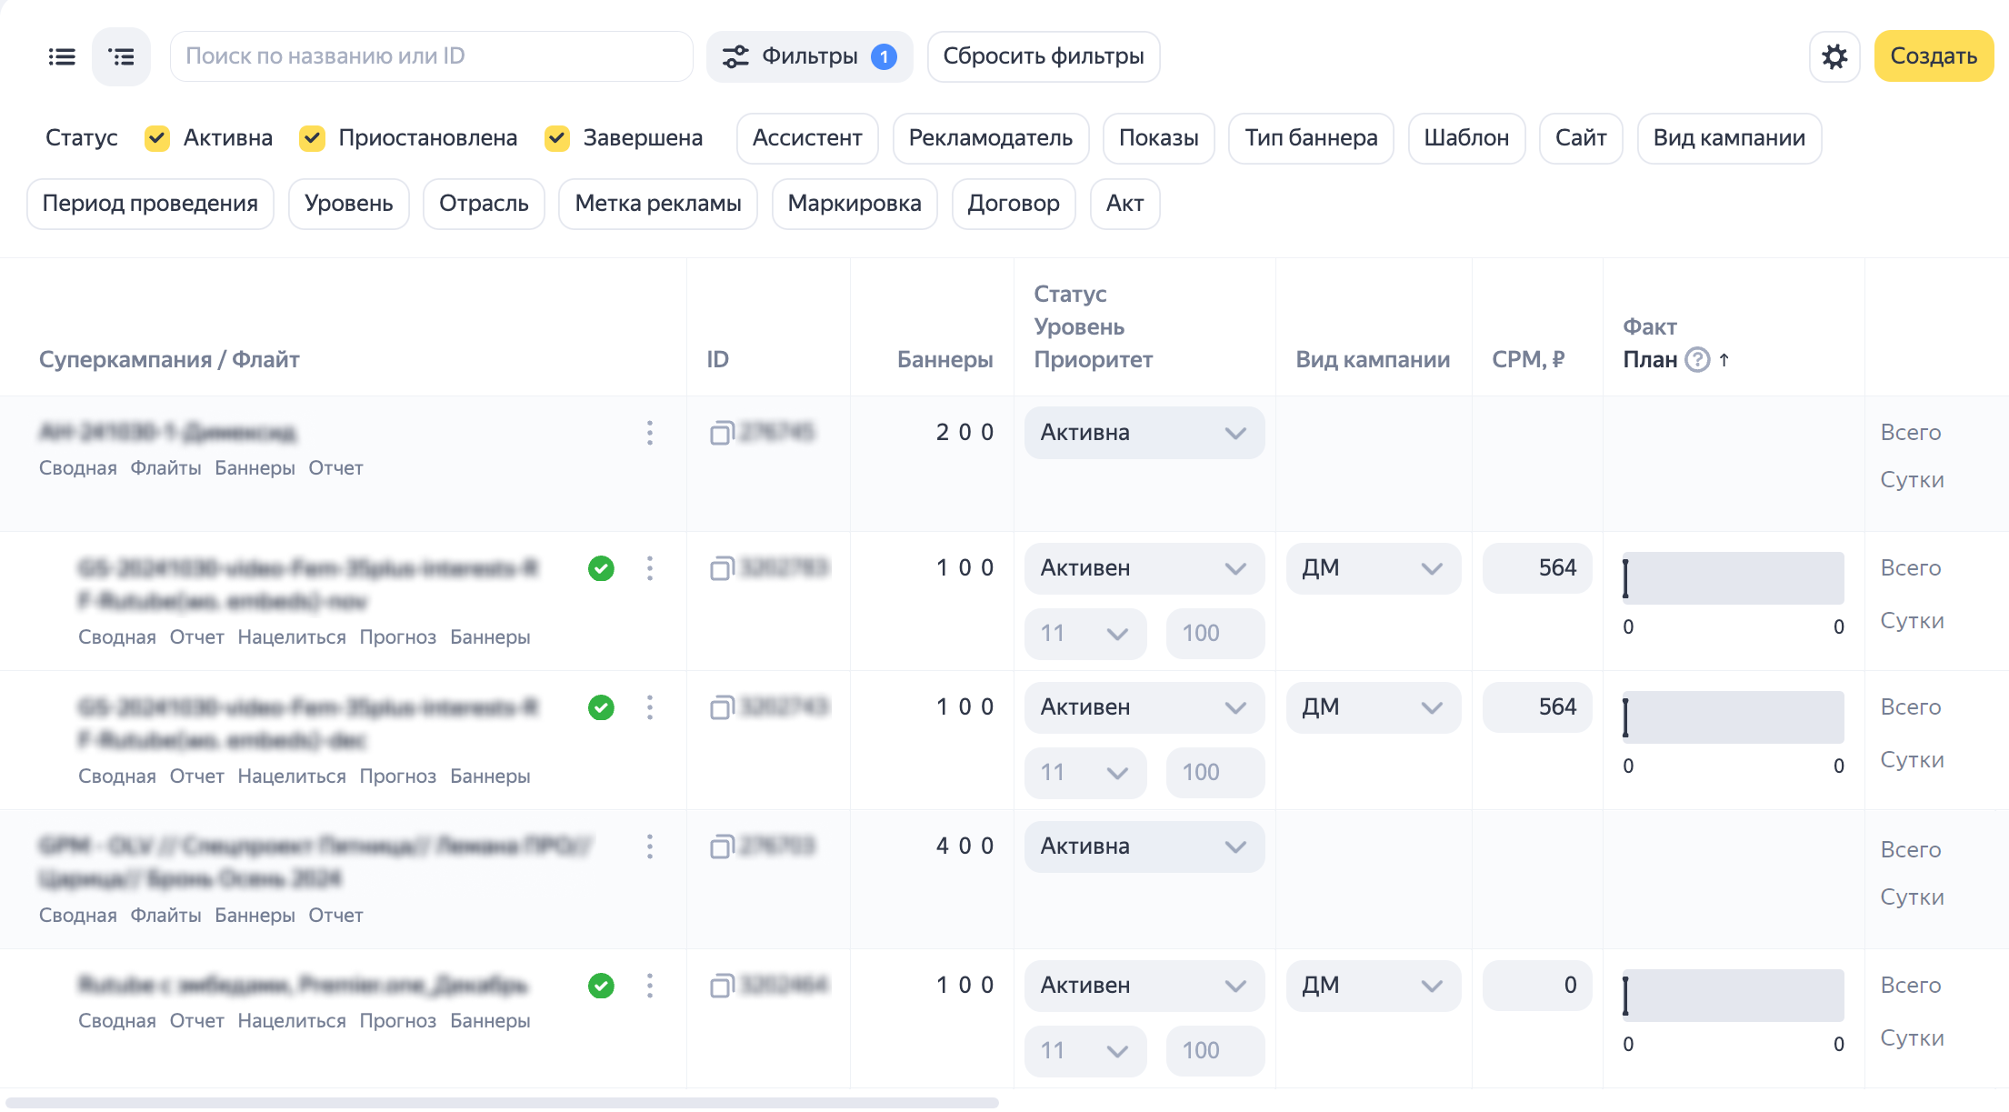Uncheck the Приостановлена status checkbox

coord(313,138)
